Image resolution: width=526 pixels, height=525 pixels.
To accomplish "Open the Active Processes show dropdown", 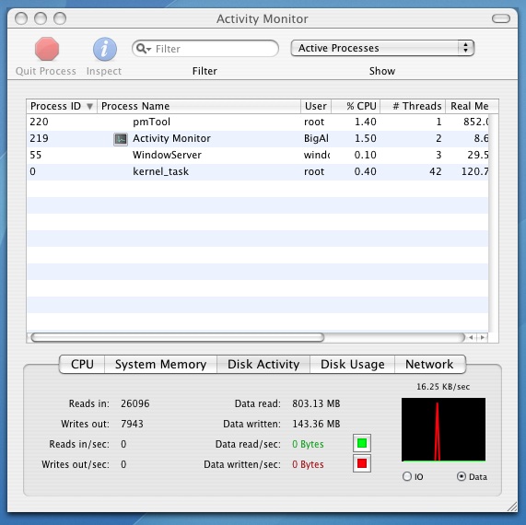I will 382,48.
